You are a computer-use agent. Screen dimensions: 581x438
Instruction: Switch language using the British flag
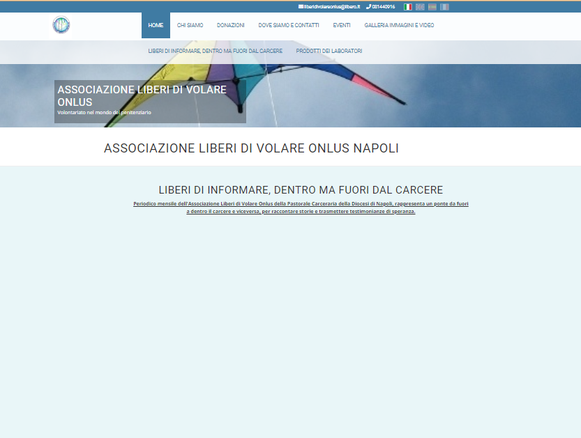pyautogui.click(x=420, y=7)
